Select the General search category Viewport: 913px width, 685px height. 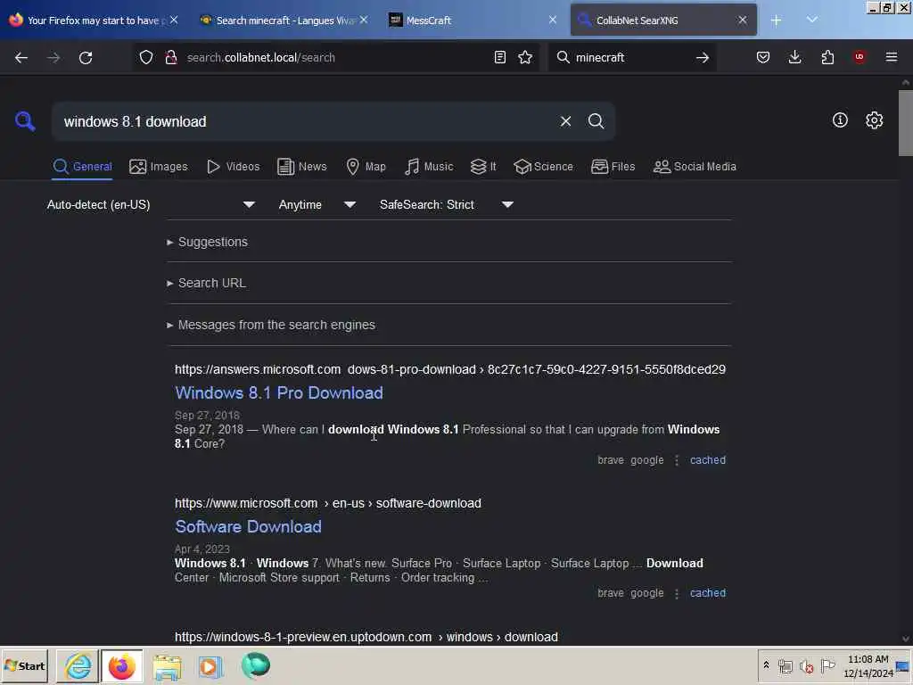[x=82, y=167]
